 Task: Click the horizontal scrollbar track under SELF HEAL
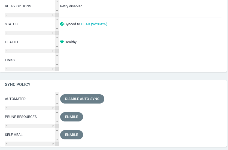30,144
